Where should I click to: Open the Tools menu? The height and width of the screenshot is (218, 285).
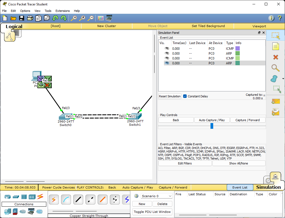[48, 11]
